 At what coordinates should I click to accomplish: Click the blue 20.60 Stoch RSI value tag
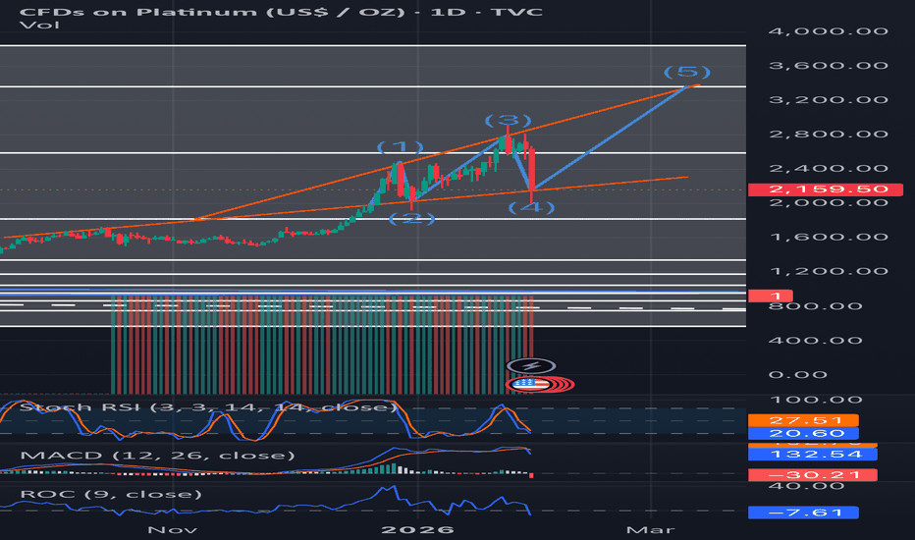pyautogui.click(x=802, y=433)
